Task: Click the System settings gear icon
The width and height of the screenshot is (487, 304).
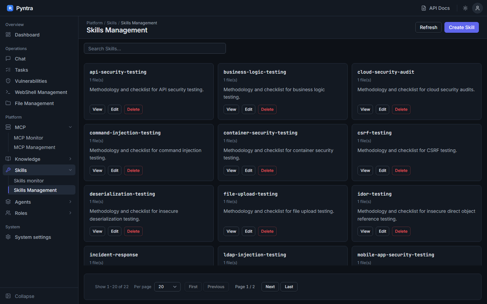Action: click(8, 237)
